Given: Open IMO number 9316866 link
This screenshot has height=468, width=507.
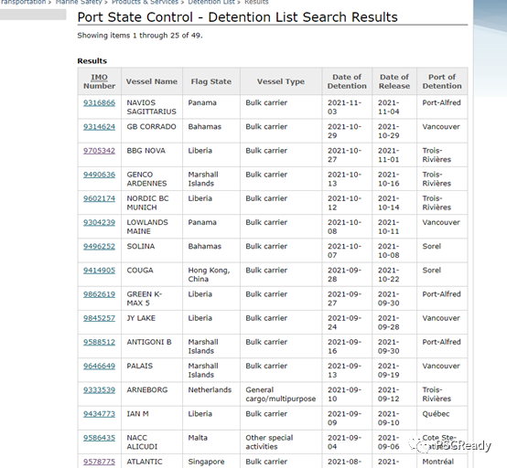Looking at the screenshot, I should pyautogui.click(x=99, y=102).
